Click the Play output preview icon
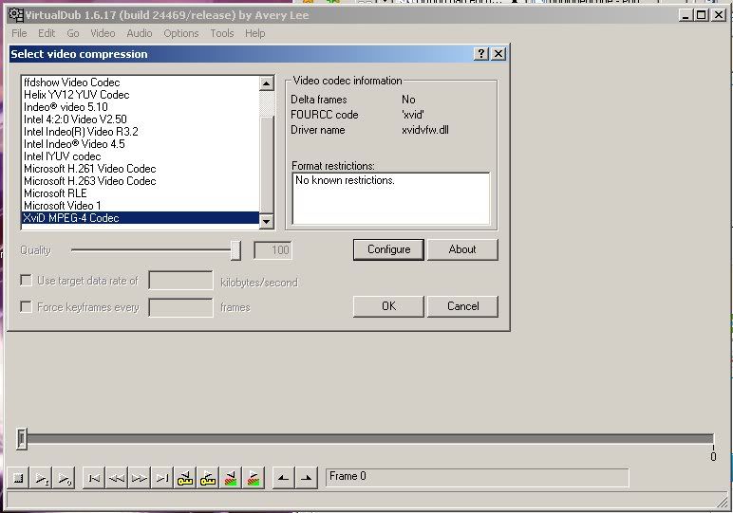This screenshot has width=733, height=513. pos(64,478)
